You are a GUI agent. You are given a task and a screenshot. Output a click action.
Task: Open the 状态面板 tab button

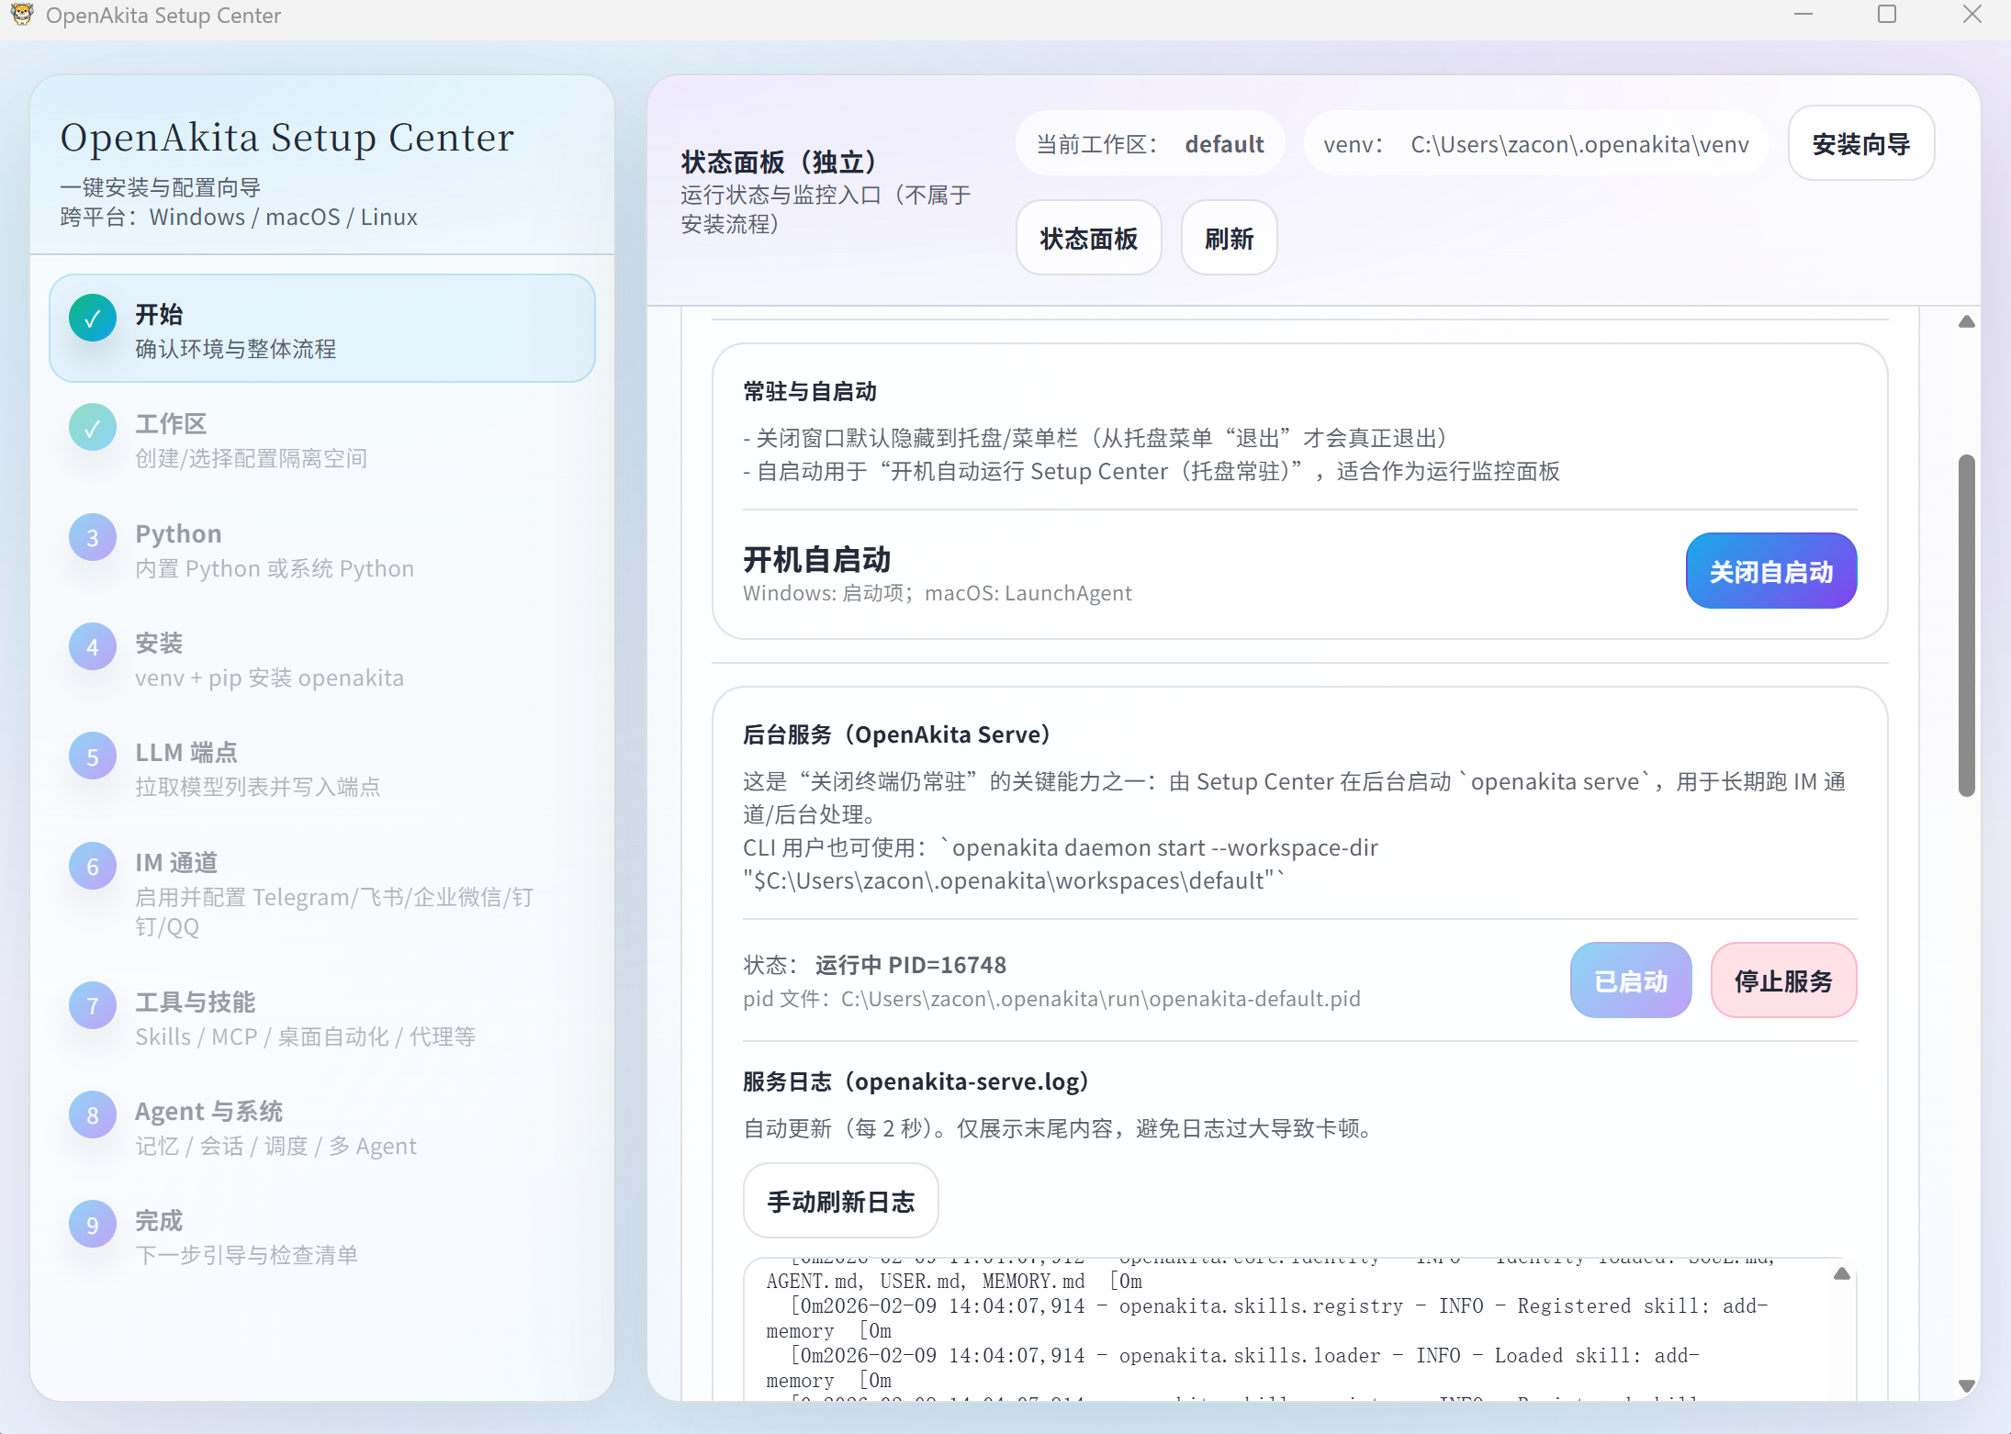point(1088,239)
